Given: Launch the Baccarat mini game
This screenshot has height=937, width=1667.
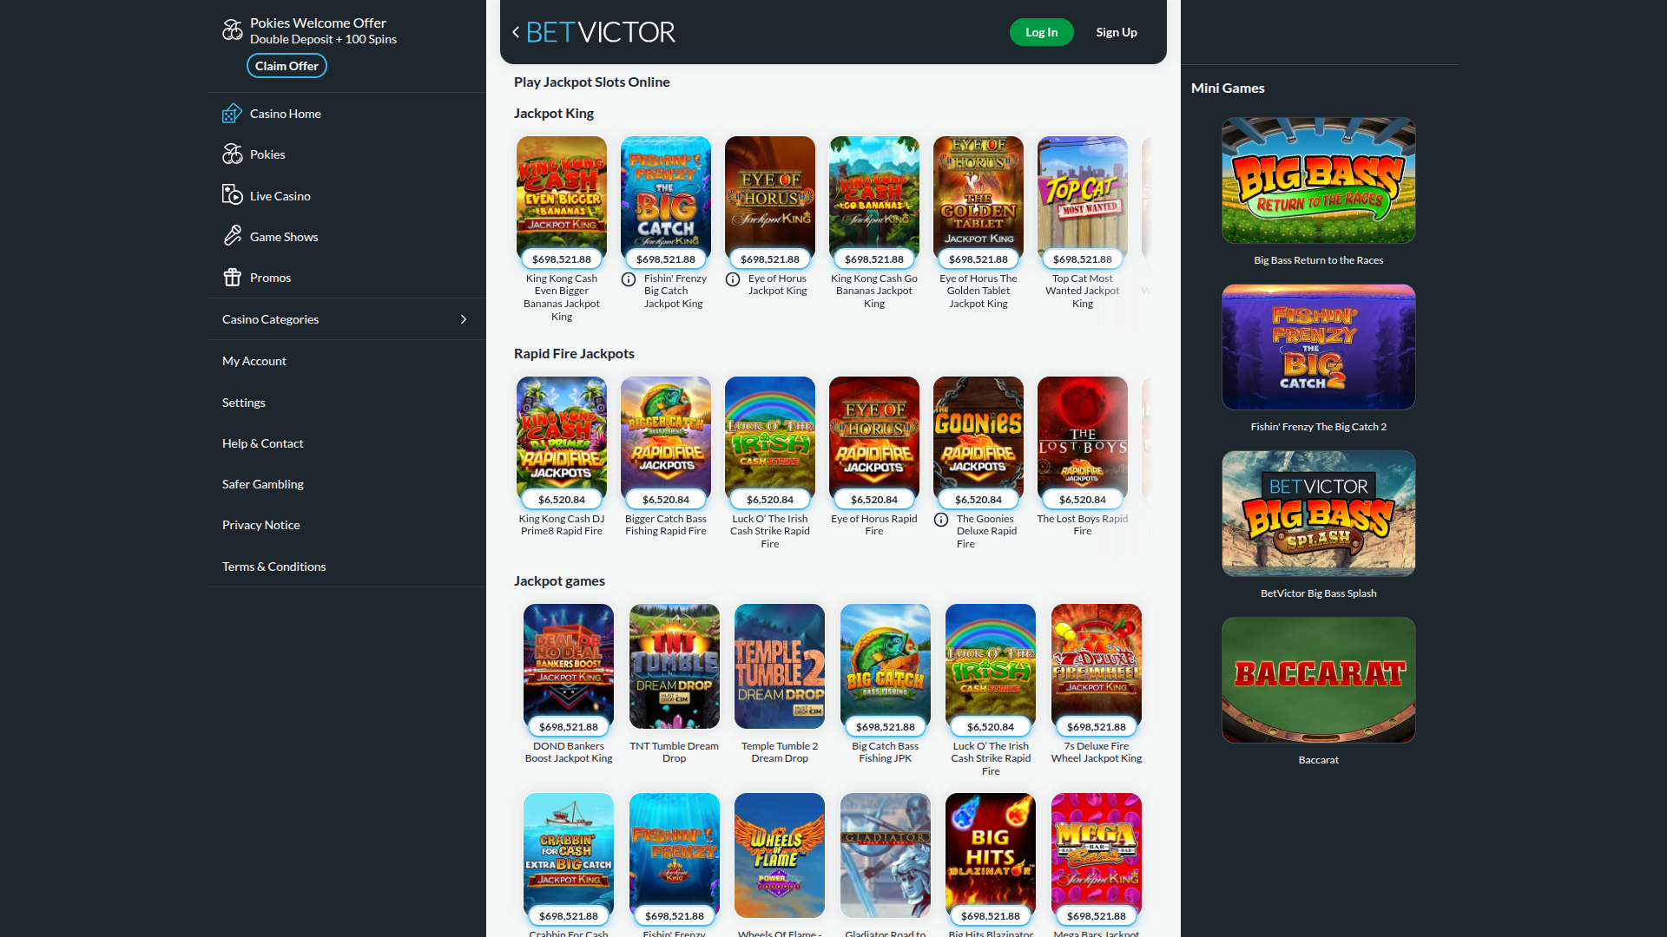Looking at the screenshot, I should click(1317, 679).
